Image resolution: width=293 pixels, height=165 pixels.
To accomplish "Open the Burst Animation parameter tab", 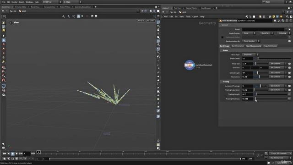I will pos(238,46).
